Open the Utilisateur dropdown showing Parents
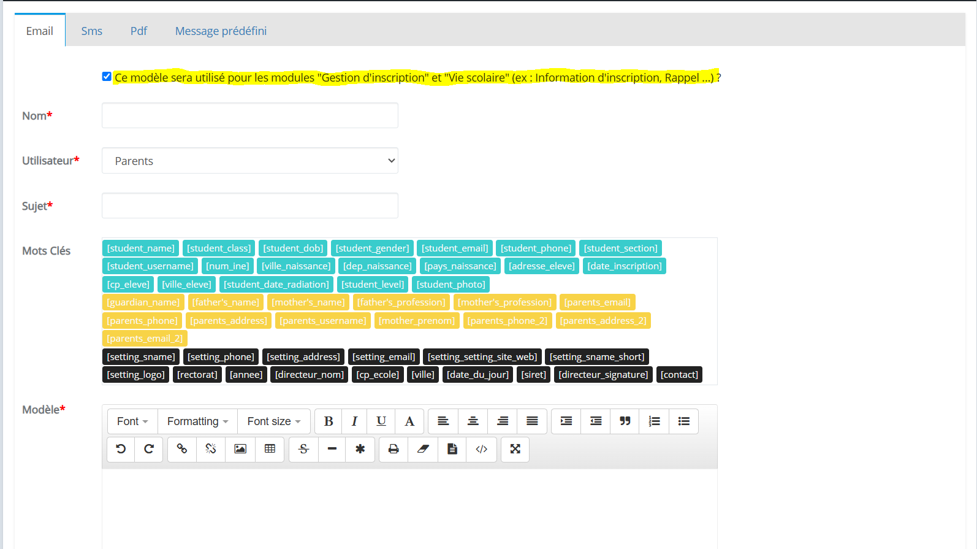The height and width of the screenshot is (549, 977). [x=250, y=161]
